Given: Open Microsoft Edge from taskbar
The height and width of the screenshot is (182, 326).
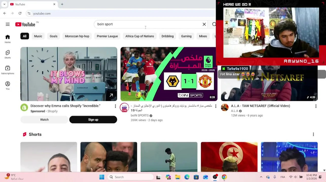Looking at the screenshot, I should [x=187, y=177].
